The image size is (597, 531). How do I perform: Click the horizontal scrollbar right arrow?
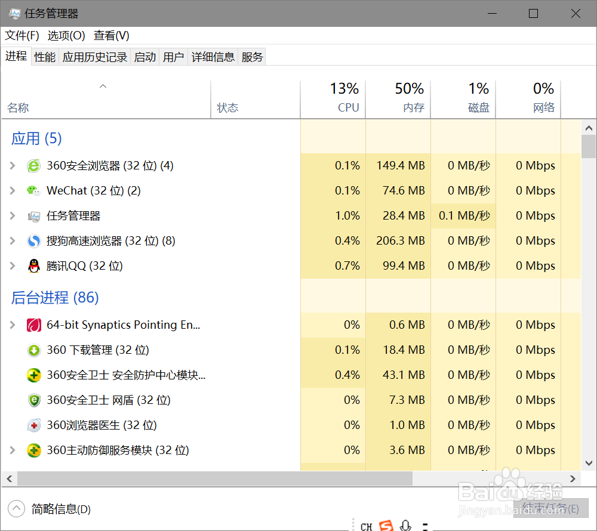573,479
